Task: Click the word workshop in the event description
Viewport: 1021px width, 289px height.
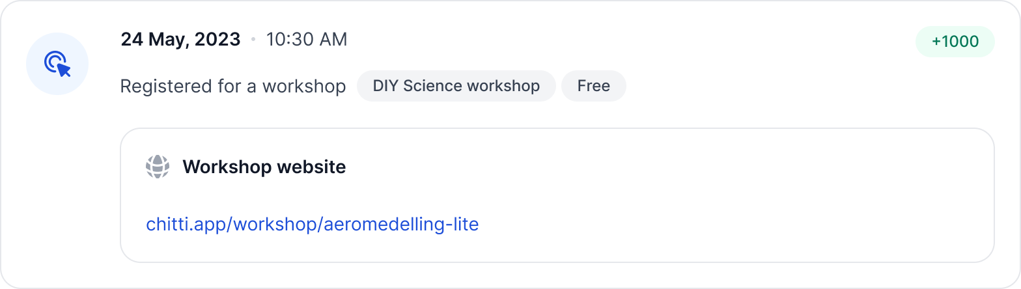Action: tap(303, 87)
